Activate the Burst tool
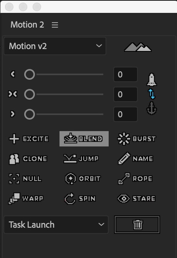 coord(136,139)
